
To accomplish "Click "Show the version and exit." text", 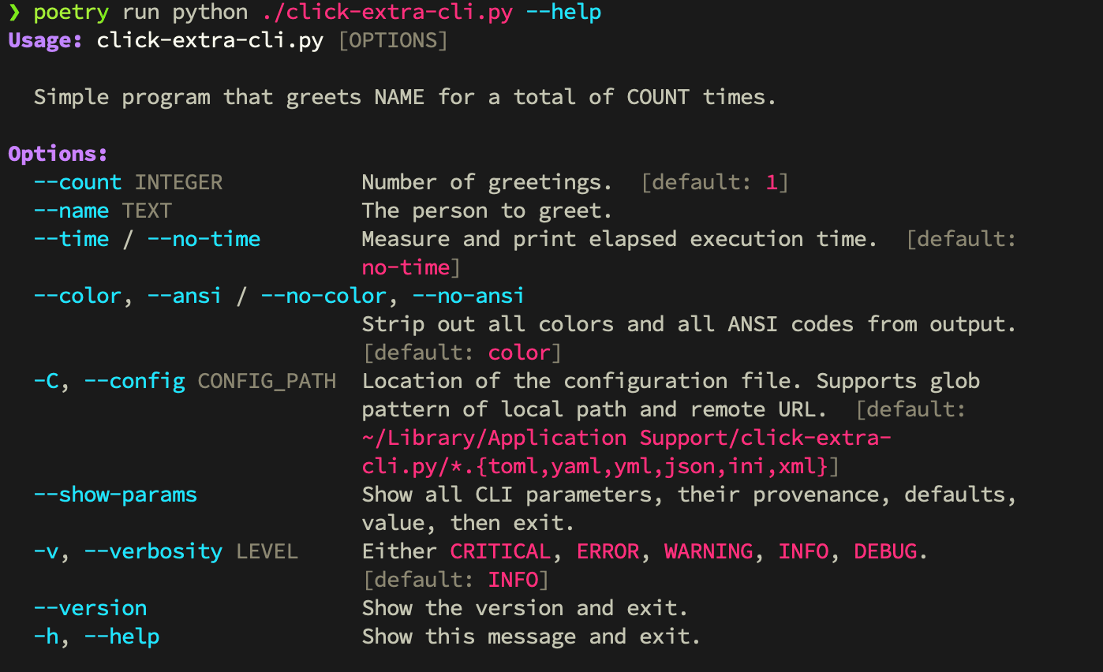I will point(525,608).
